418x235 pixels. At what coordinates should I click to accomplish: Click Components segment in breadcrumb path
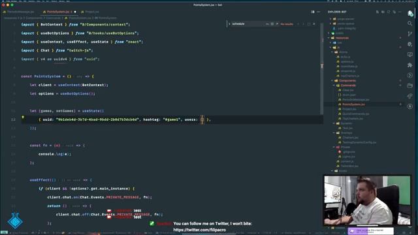point(34,18)
